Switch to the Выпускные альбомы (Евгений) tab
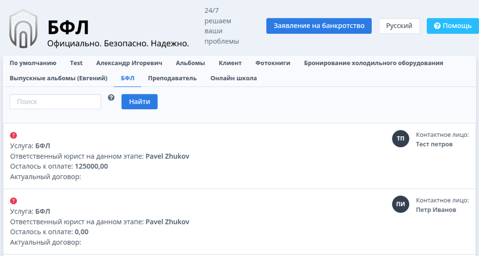Viewport: 479px width, 256px height. [57, 78]
